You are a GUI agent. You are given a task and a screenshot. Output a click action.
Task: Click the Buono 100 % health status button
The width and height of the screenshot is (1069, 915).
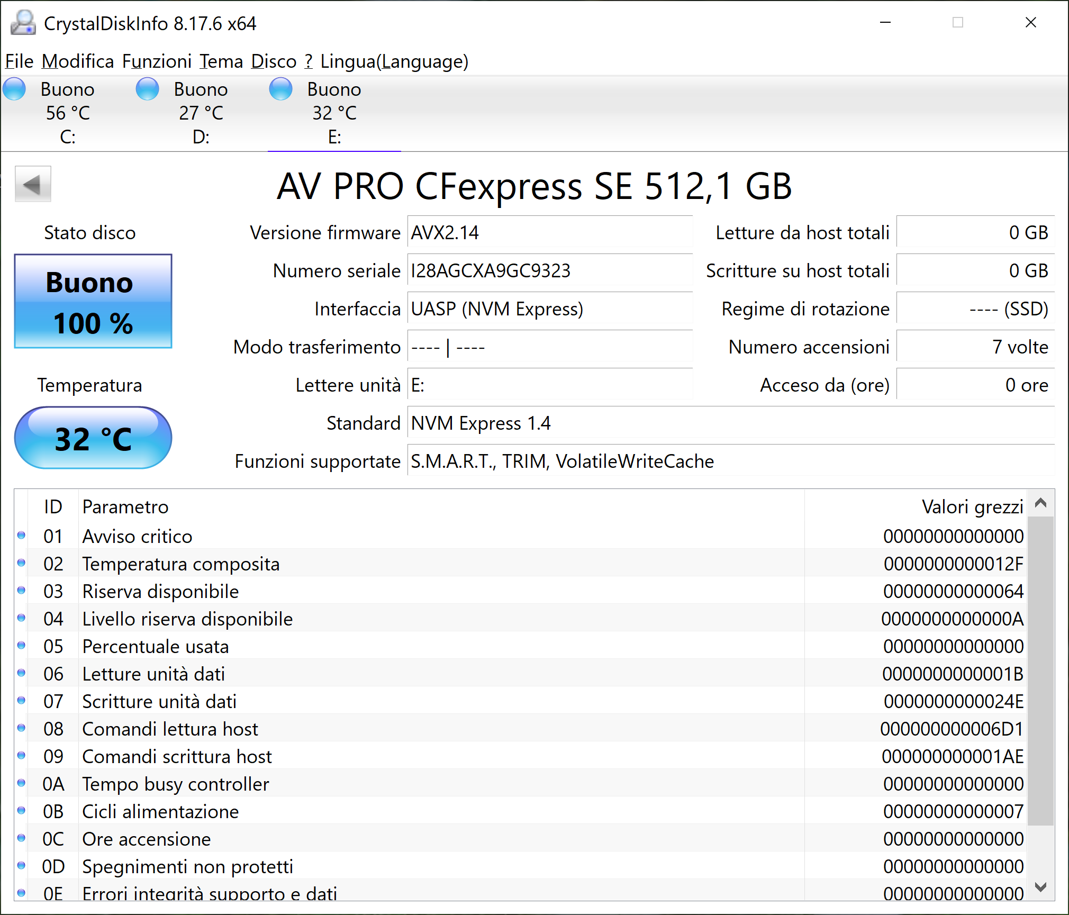(93, 301)
